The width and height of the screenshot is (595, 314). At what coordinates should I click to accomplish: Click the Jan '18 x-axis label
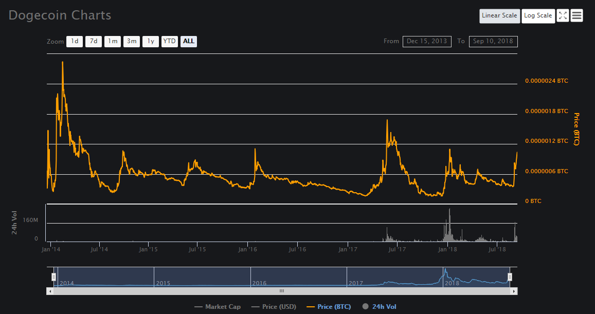(x=447, y=250)
